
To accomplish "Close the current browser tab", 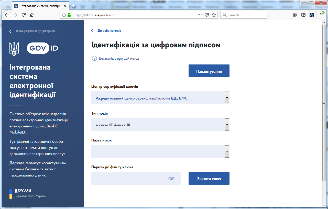I will coord(64,6).
